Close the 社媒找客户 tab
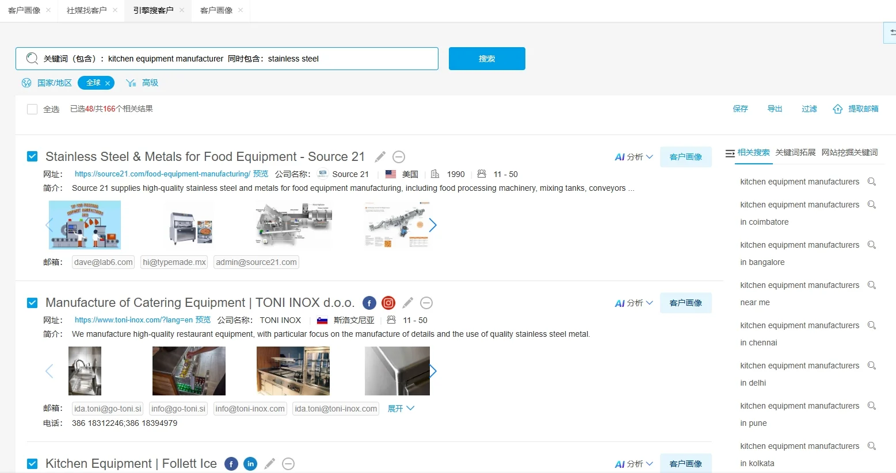Image resolution: width=896 pixels, height=473 pixels. pyautogui.click(x=115, y=10)
